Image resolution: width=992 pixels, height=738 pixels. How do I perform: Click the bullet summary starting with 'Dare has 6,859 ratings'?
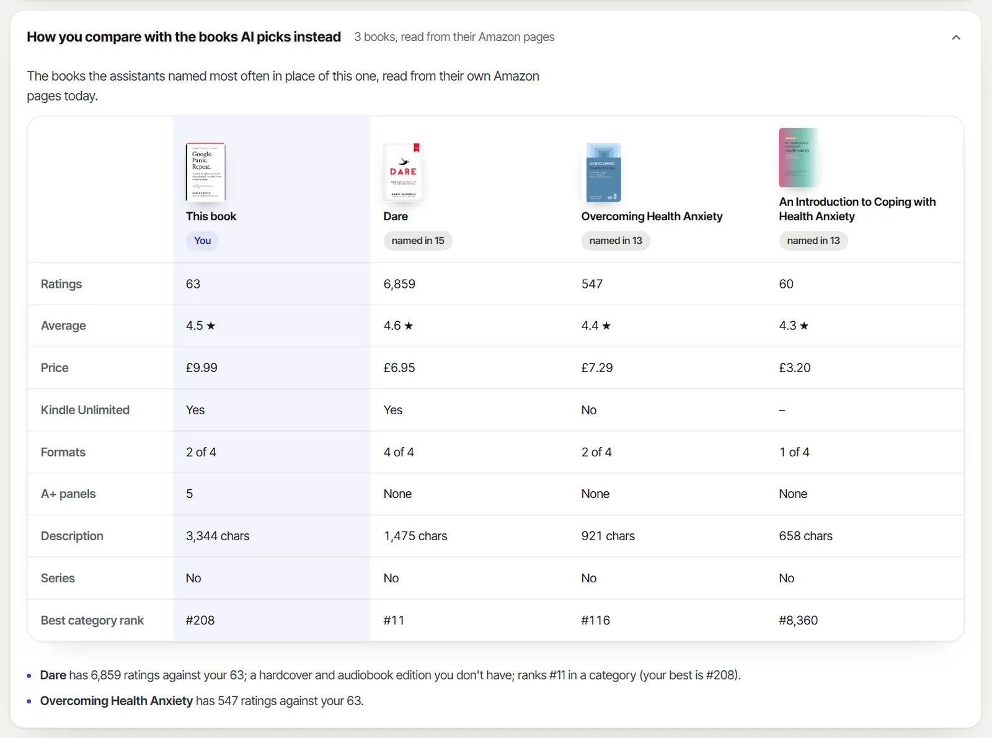(x=391, y=675)
